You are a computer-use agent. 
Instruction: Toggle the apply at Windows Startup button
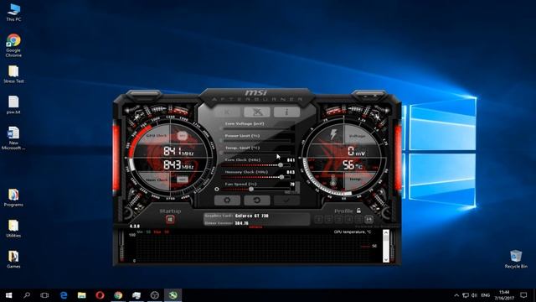pos(170,220)
